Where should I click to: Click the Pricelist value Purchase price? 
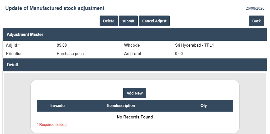70,53
